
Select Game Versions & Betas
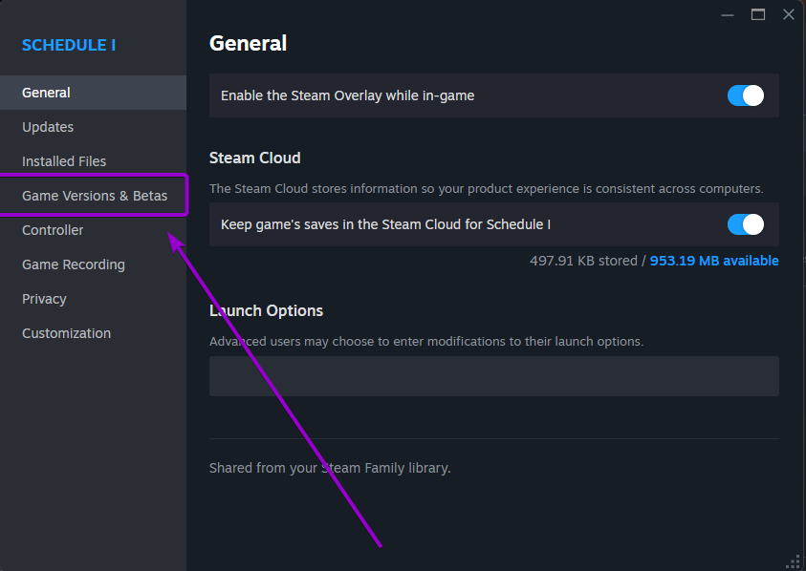coord(93,196)
